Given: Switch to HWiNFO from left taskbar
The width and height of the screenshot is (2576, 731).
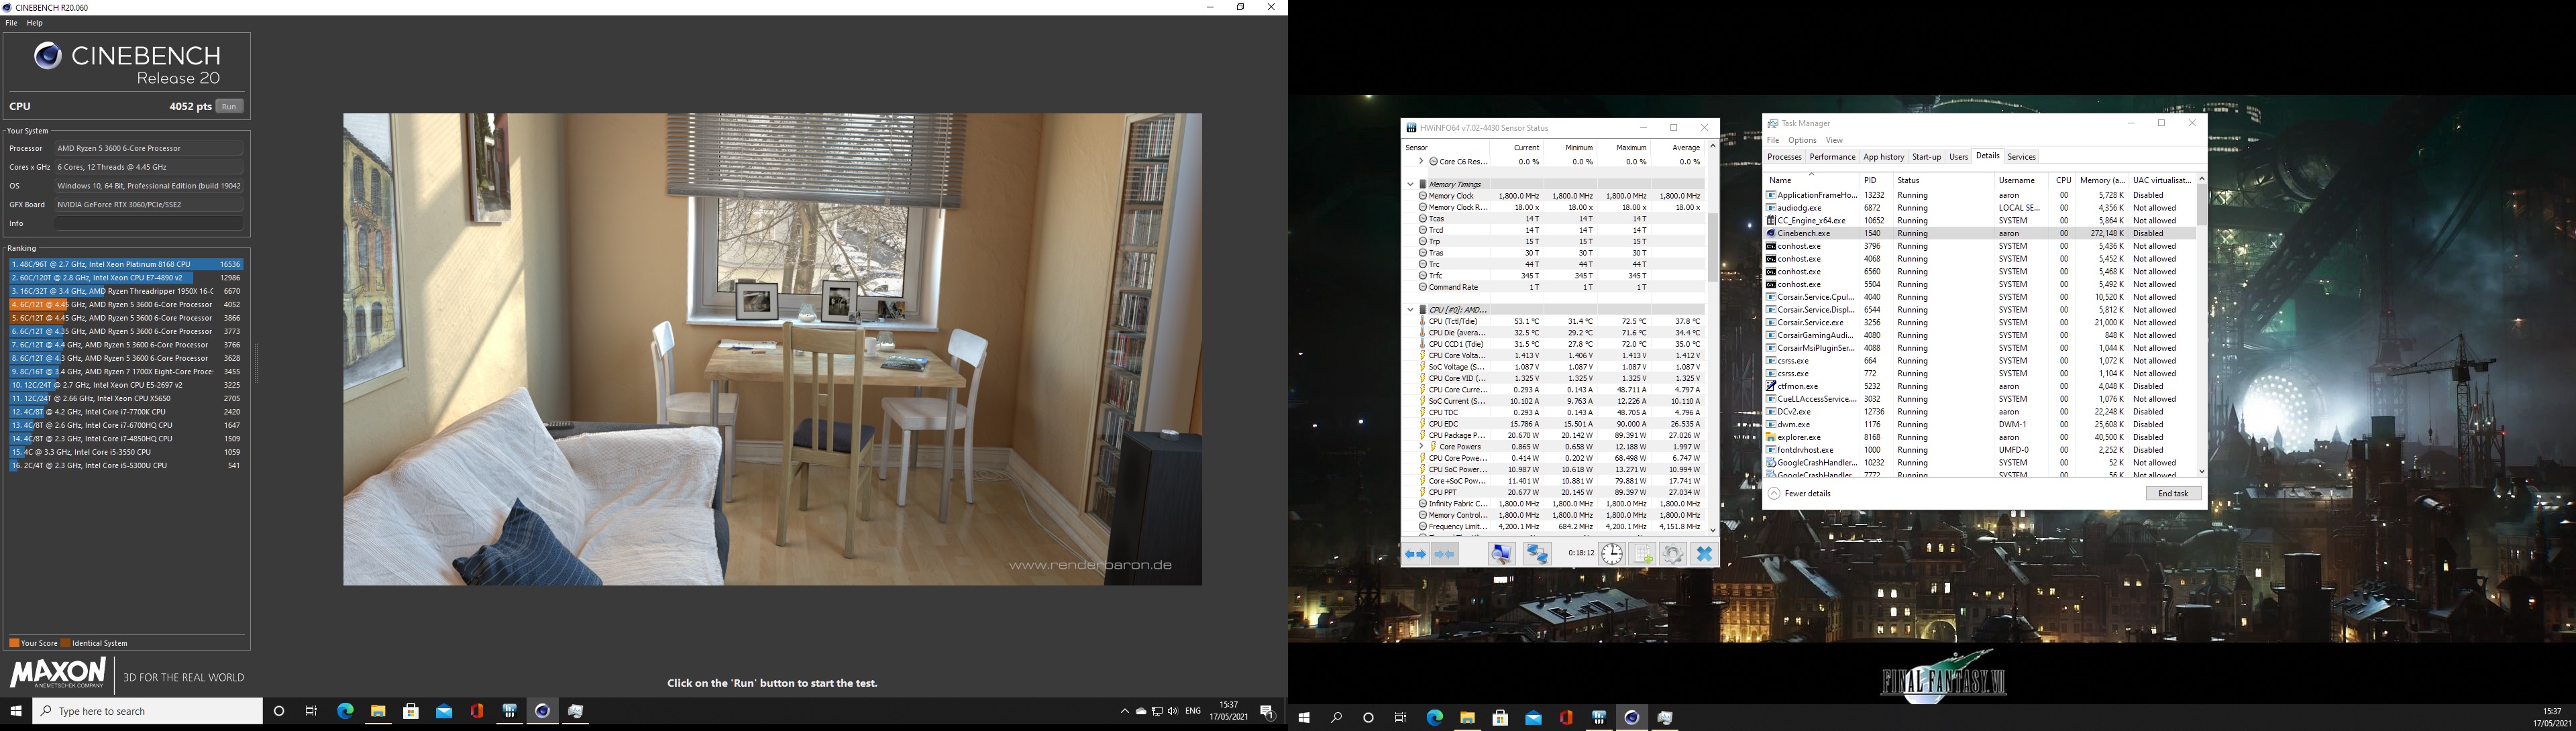Looking at the screenshot, I should pos(510,711).
